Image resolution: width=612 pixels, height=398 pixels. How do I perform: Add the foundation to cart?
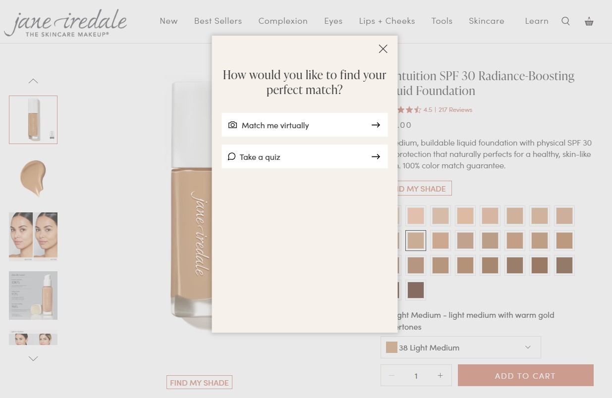click(526, 375)
